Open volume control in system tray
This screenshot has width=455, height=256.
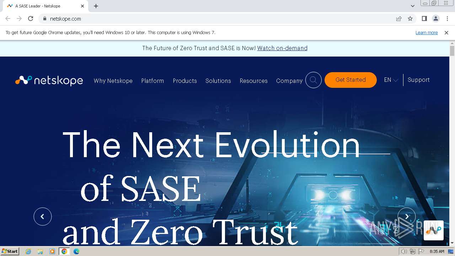pyautogui.click(x=404, y=251)
